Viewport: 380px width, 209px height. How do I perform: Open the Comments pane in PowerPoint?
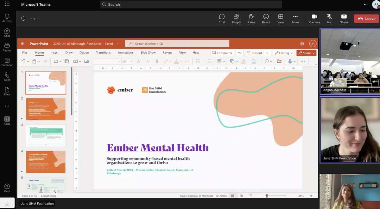(222, 53)
